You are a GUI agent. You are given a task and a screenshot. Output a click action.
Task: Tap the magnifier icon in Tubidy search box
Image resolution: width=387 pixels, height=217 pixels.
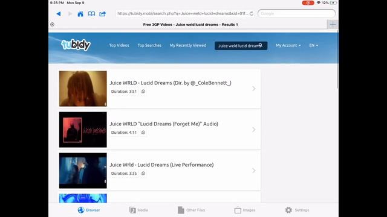(x=261, y=46)
